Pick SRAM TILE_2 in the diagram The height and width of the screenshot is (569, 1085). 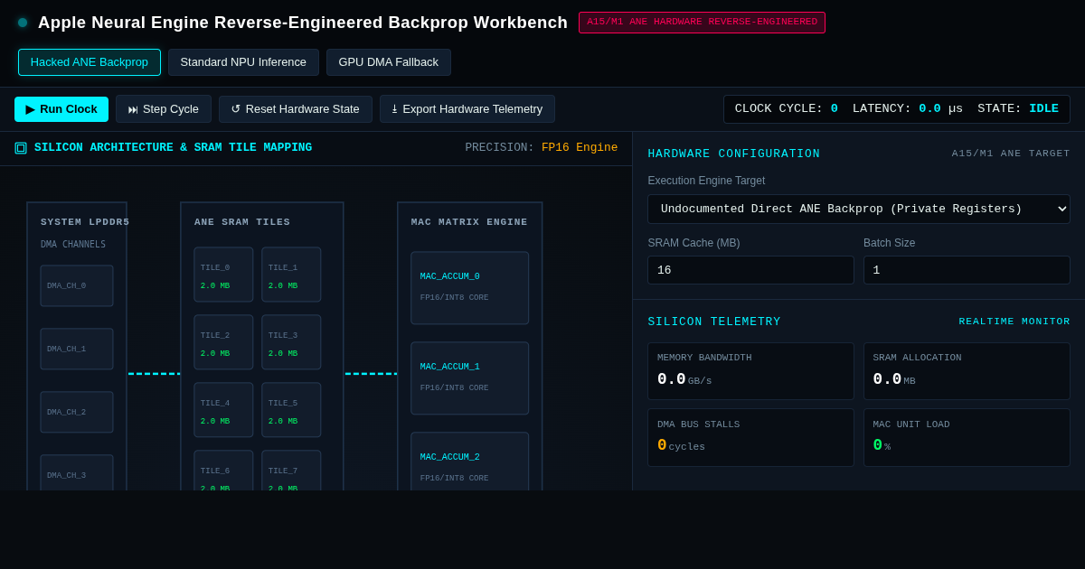click(x=223, y=342)
